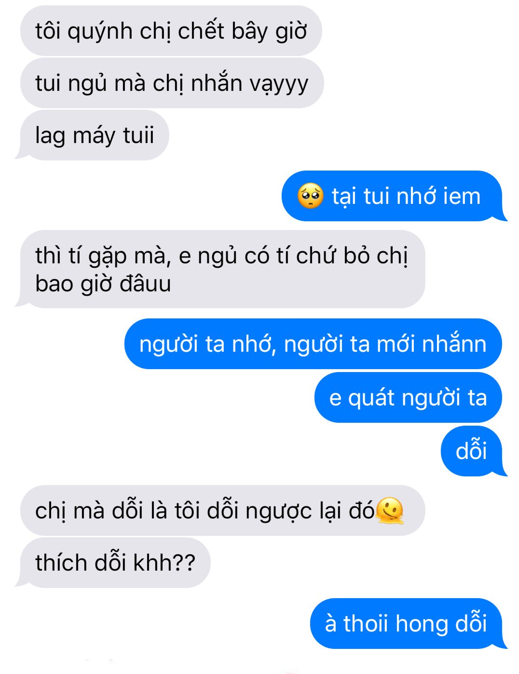
Task: Select the 'chị mà dỗi là tôi dỗi ngược lại' message
Action: click(x=222, y=511)
